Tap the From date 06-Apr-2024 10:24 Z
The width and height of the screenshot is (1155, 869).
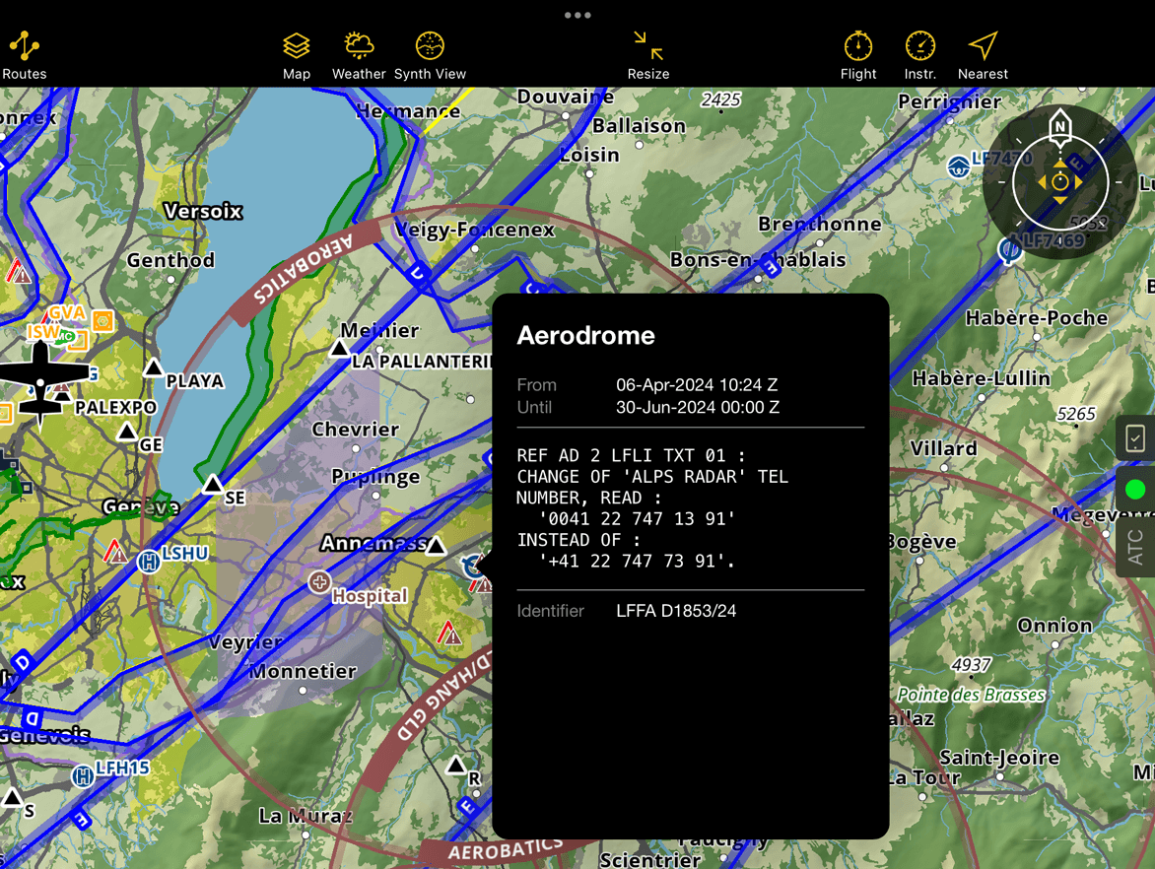click(697, 384)
